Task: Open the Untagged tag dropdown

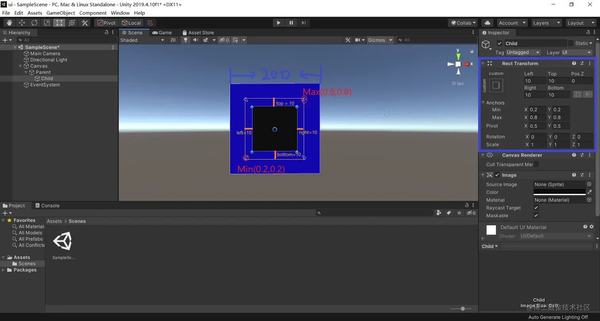Action: click(523, 52)
